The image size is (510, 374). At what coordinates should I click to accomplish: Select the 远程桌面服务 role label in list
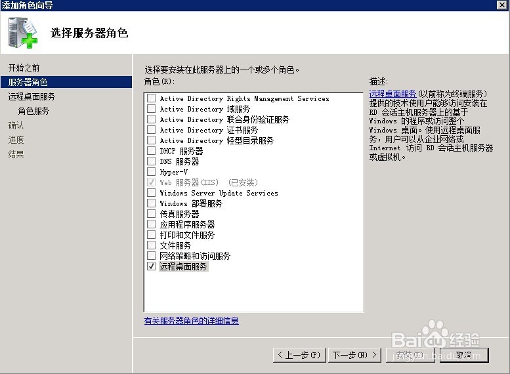(183, 266)
